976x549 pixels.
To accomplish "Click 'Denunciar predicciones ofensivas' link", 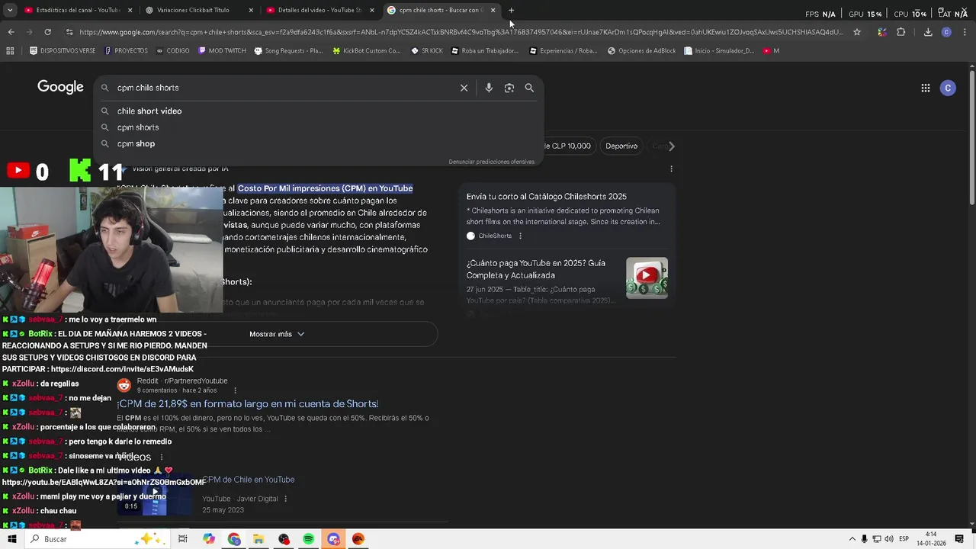I will (491, 162).
